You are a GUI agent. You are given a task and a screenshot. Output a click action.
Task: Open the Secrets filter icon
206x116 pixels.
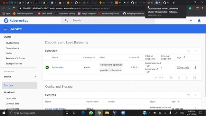(189, 95)
